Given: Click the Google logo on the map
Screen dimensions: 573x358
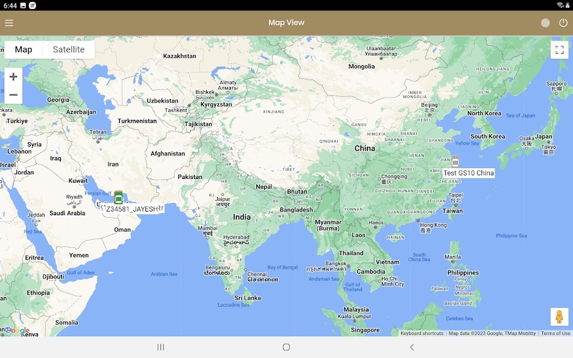Looking at the screenshot, I should tap(17, 331).
